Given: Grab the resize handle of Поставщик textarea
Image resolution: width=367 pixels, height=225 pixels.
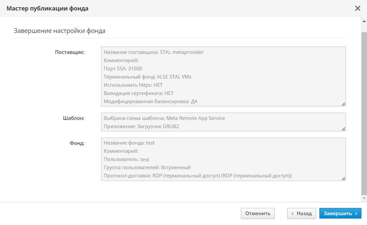Looking at the screenshot, I should (343, 104).
